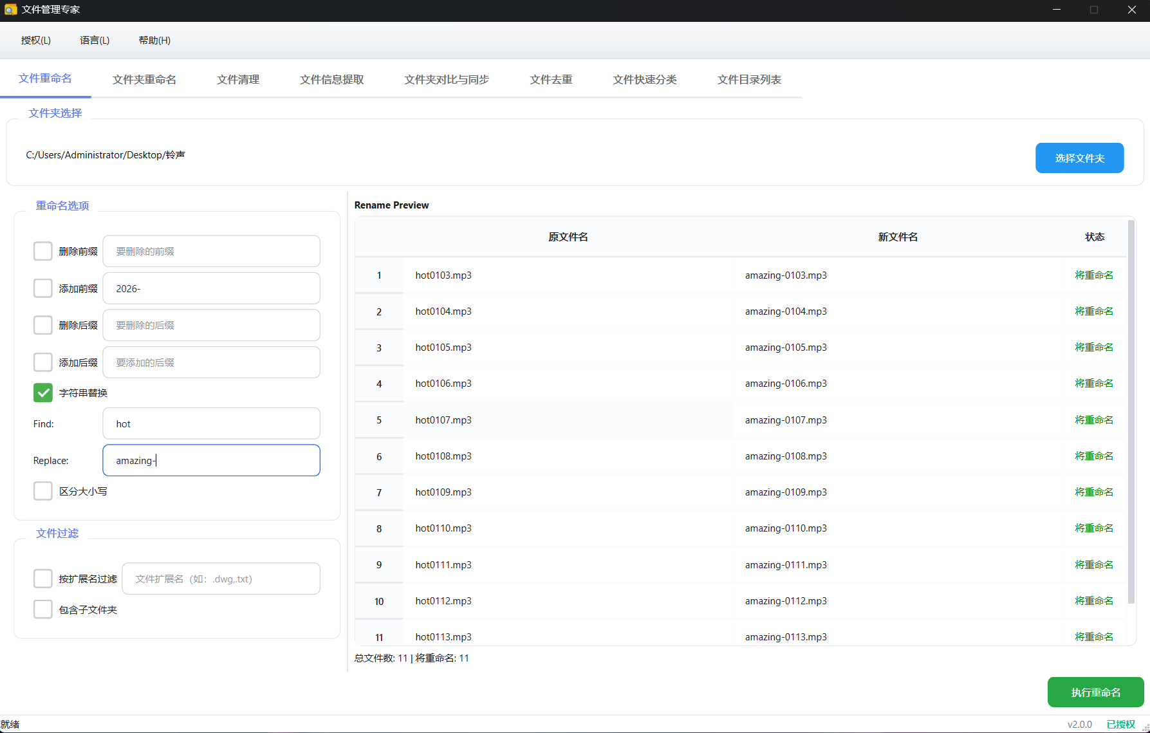
Task: Enable the 删除前缀 checkbox
Action: [43, 251]
